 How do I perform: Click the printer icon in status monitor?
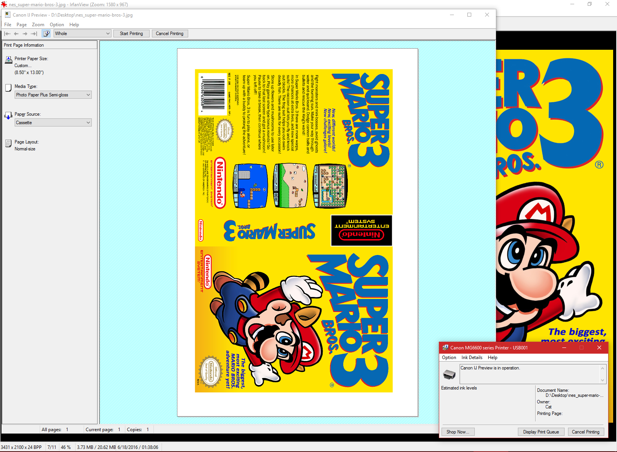(x=449, y=374)
